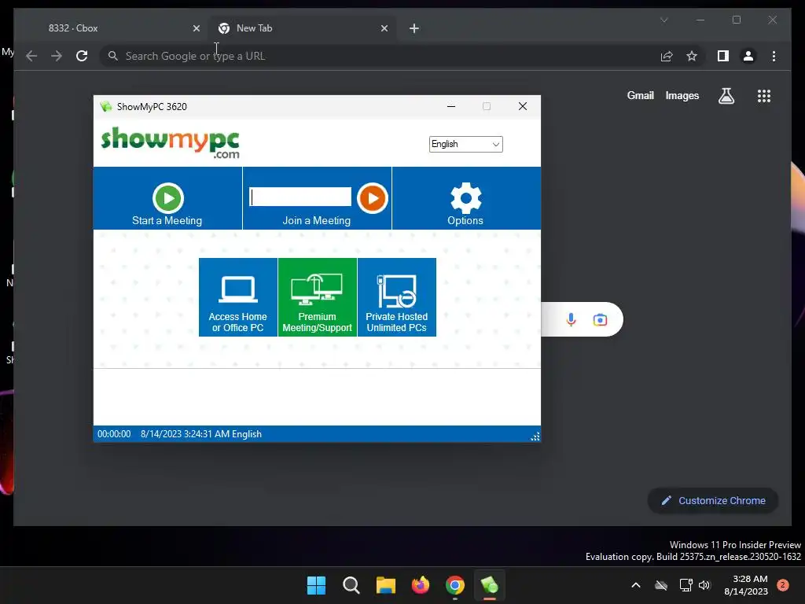Screen dimensions: 805x604
Task: Open the Google apps grid
Action: (764, 96)
